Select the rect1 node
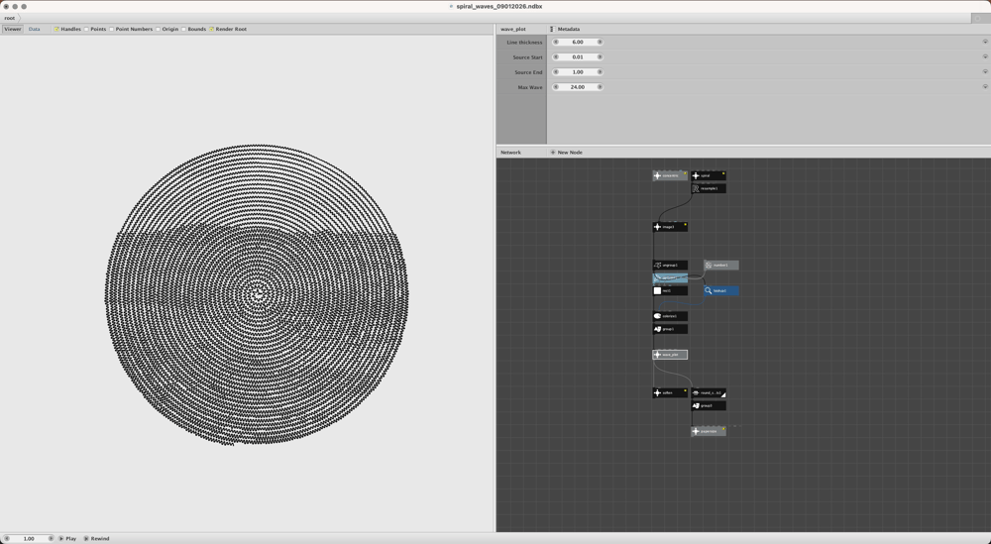Image resolution: width=991 pixels, height=544 pixels. coord(670,290)
